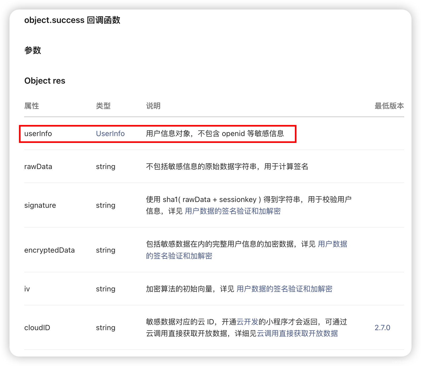Click the 说明 column header

(153, 106)
